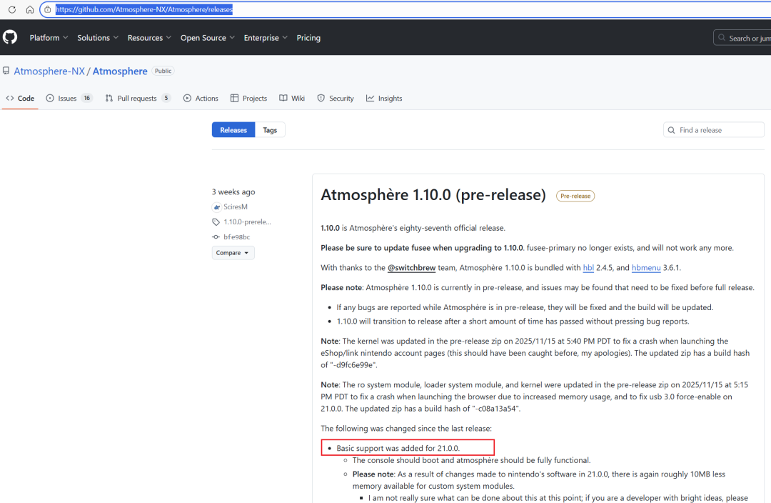Image resolution: width=771 pixels, height=503 pixels.
Task: Switch to the Code tab
Action: click(20, 98)
